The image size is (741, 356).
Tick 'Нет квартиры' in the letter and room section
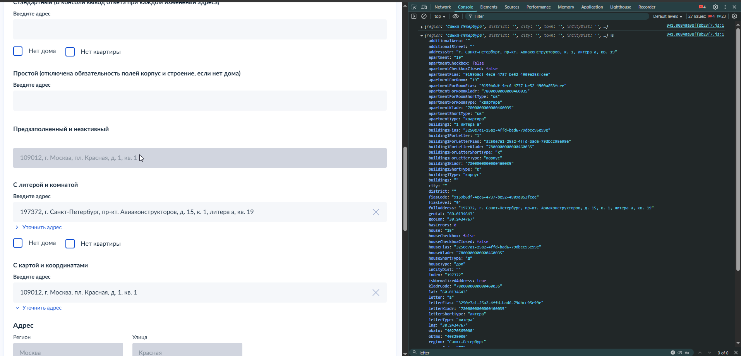[x=70, y=243]
